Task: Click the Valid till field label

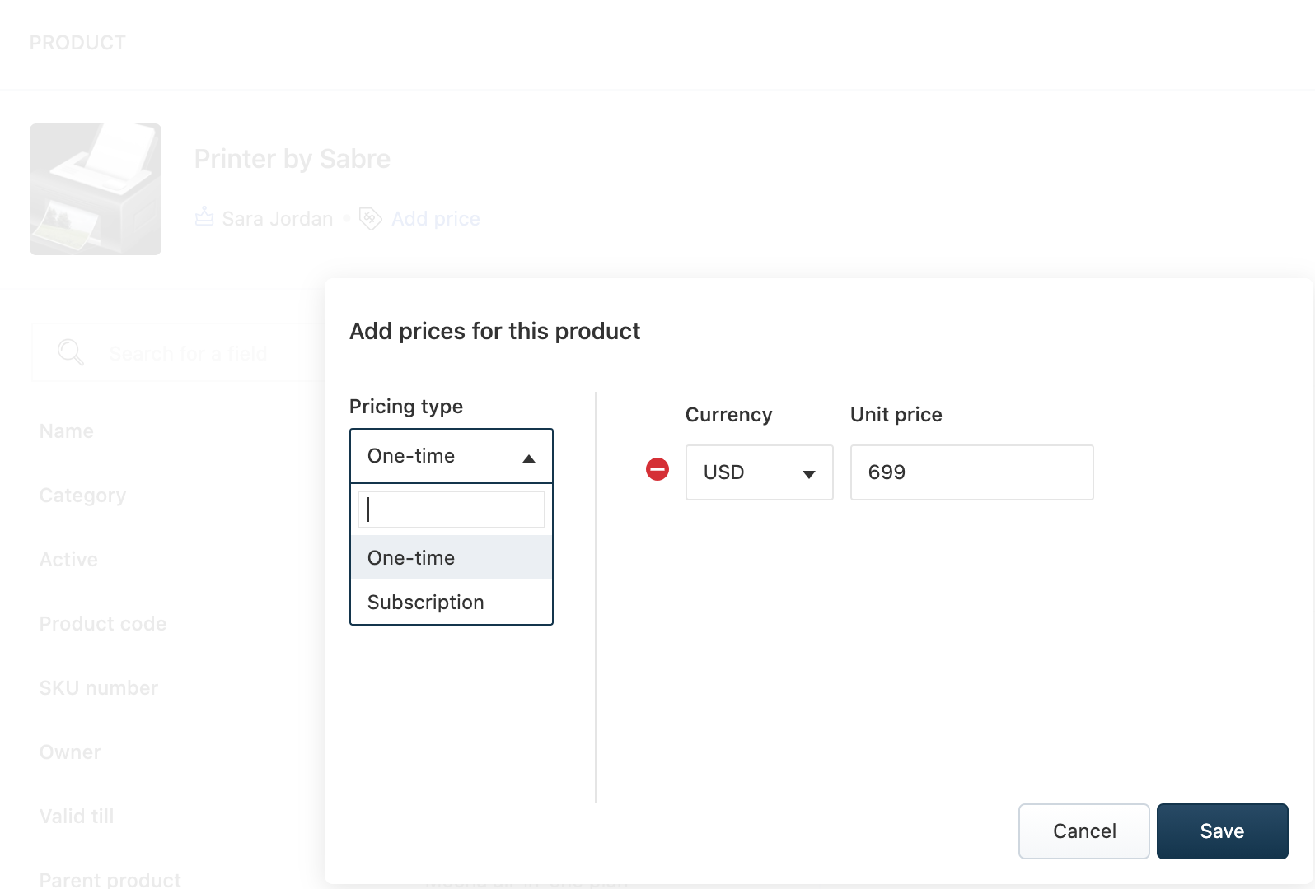Action: 77,817
